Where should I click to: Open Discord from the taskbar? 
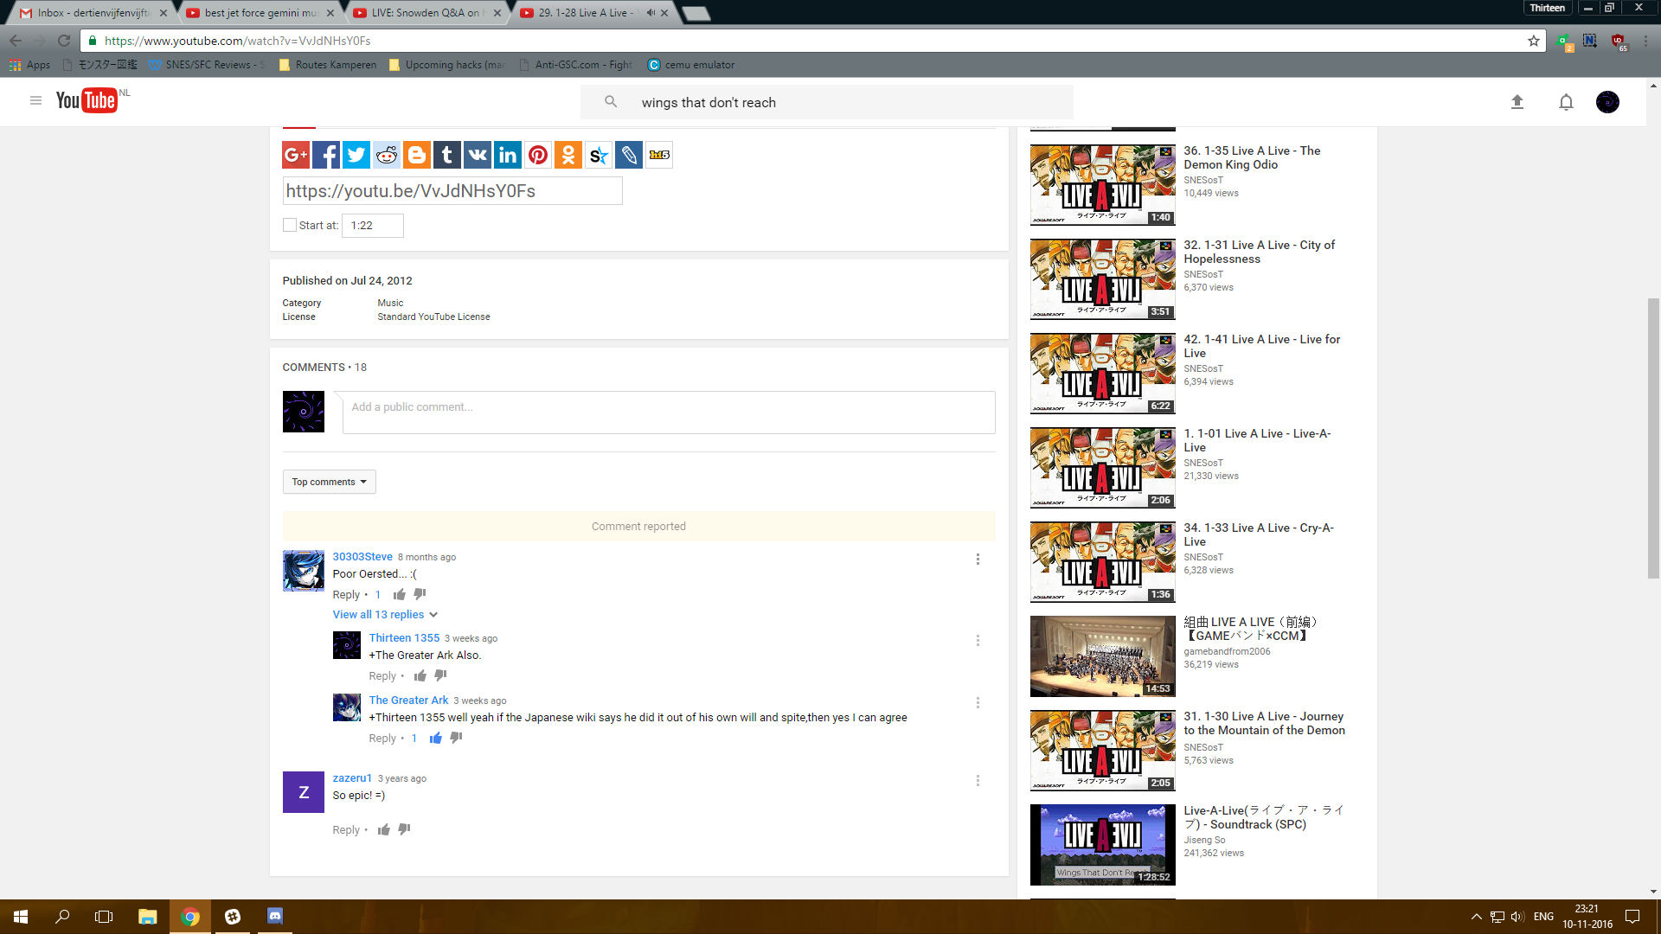pyautogui.click(x=275, y=917)
